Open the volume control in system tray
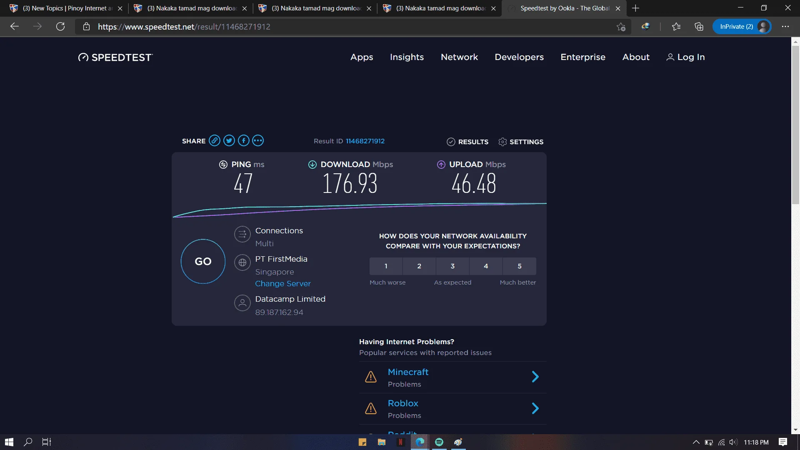The height and width of the screenshot is (450, 800). [x=733, y=442]
